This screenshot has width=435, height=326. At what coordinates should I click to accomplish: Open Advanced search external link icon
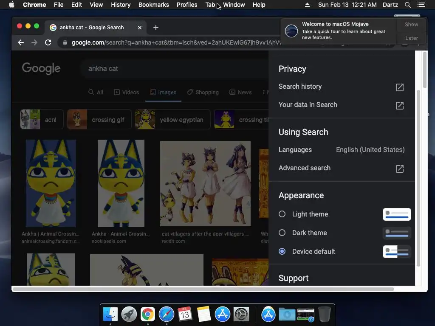399,169
